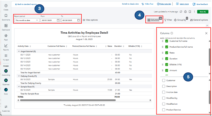Click the print report icon
Image resolution: width=212 pixels, height=116 pixels.
(x=185, y=12)
